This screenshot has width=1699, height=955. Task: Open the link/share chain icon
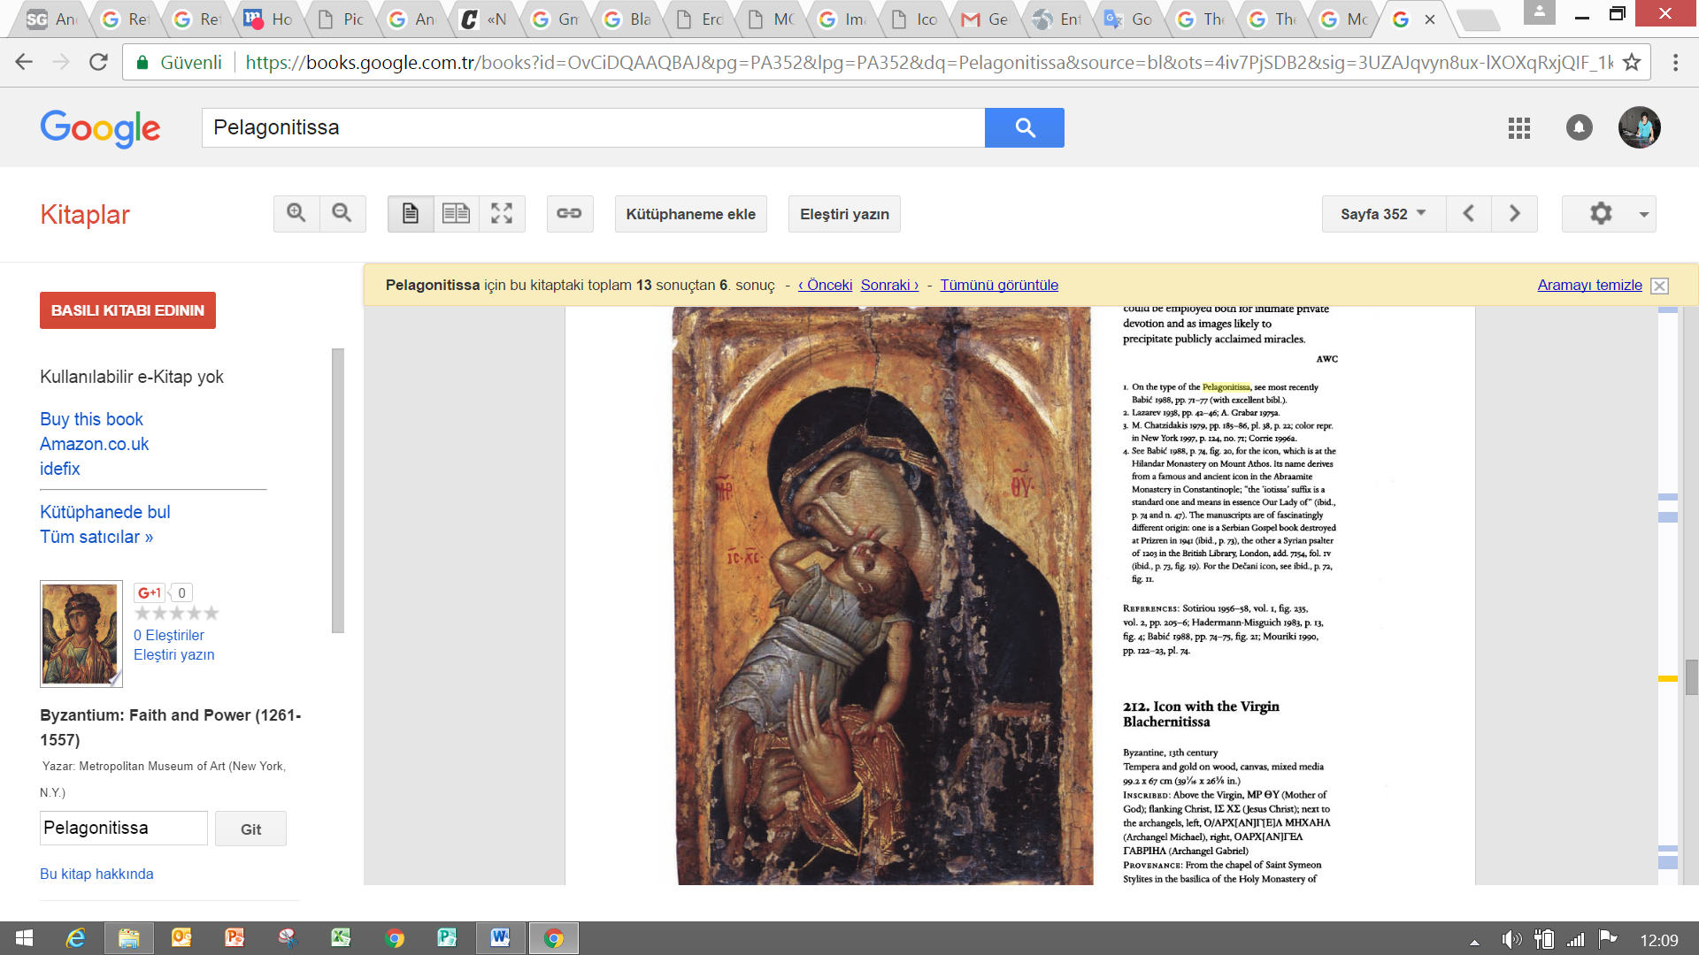point(569,214)
